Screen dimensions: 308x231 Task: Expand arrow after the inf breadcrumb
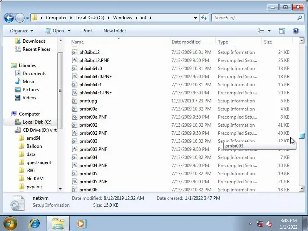[151, 18]
